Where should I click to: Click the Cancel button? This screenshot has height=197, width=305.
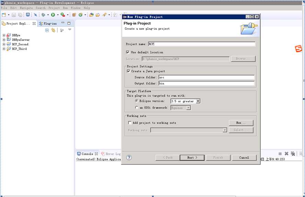click(244, 158)
